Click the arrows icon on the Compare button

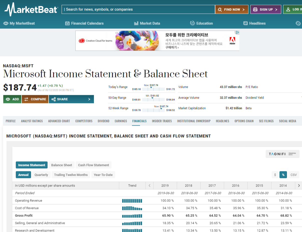pos(26,99)
